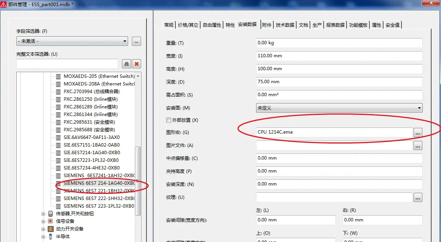The width and height of the screenshot is (441, 242).
Task: Click the 纹理 input field
Action: [334, 197]
